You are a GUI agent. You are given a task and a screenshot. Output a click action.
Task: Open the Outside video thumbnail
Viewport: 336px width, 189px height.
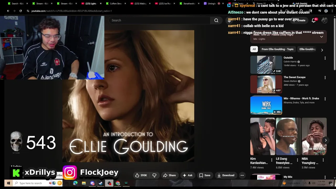tap(266, 65)
